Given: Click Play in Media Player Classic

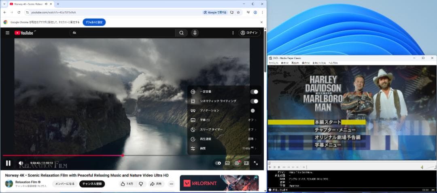Looking at the screenshot, I should (x=270, y=167).
